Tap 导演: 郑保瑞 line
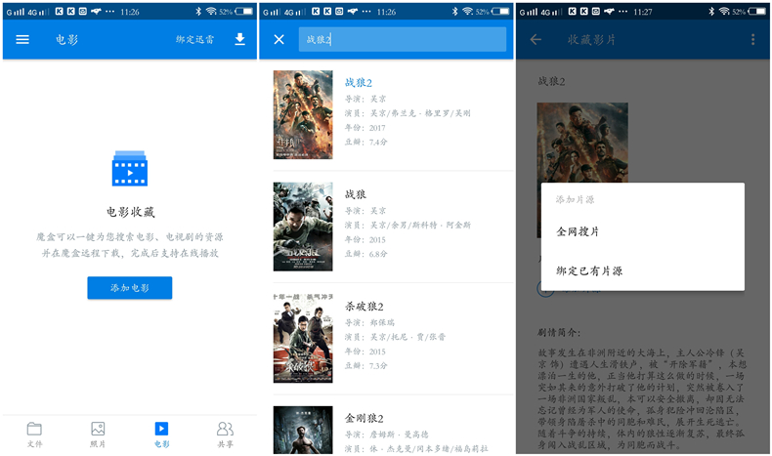 (x=369, y=322)
